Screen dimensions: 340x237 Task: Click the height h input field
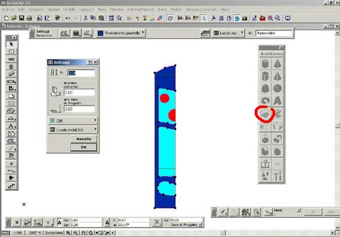81,73
